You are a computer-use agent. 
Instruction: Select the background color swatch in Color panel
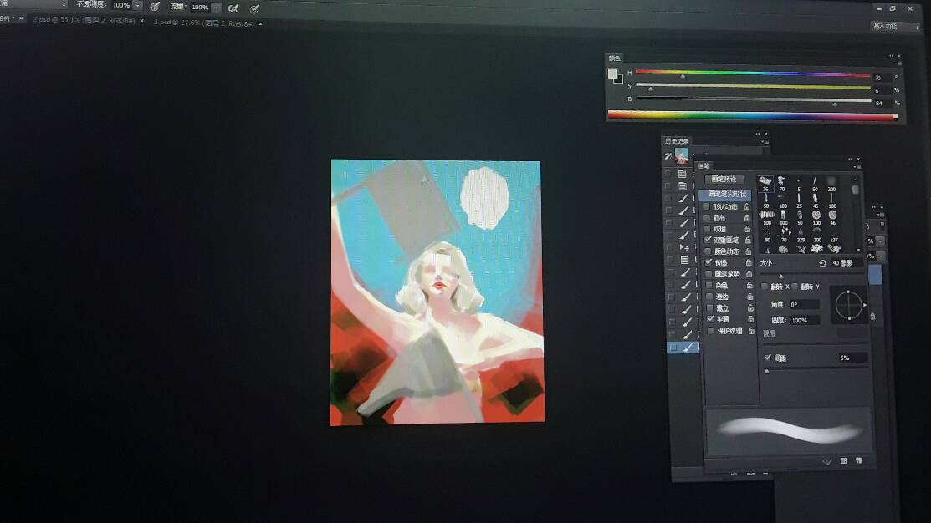619,79
